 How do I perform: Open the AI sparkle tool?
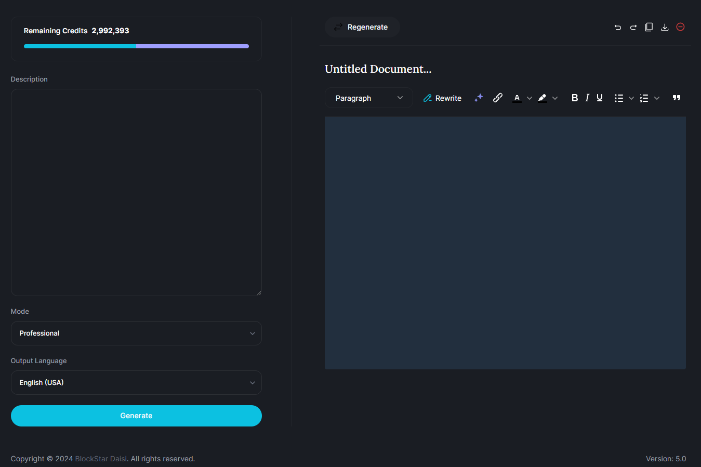478,98
